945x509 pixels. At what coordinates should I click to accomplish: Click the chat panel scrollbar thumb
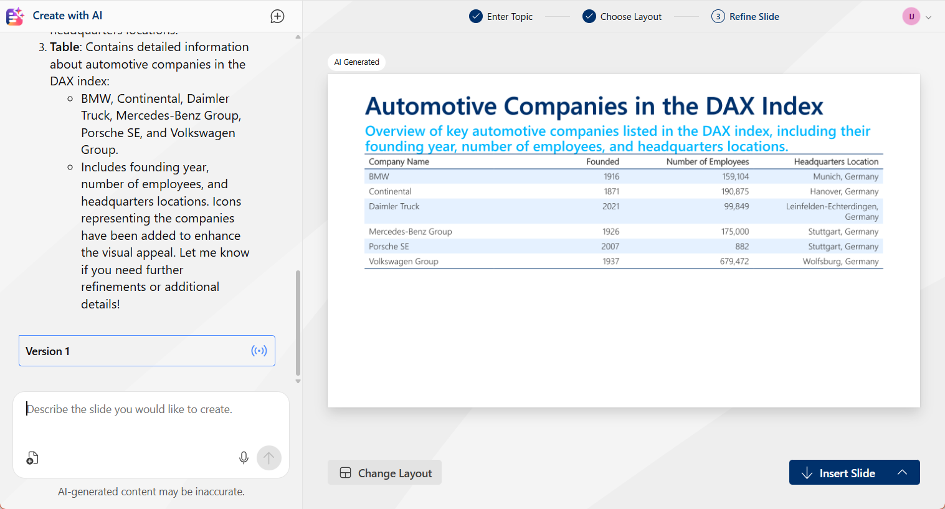[x=298, y=323]
